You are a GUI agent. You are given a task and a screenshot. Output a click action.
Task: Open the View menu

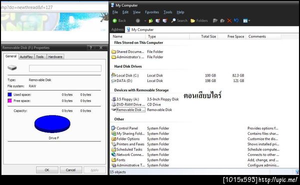click(136, 12)
